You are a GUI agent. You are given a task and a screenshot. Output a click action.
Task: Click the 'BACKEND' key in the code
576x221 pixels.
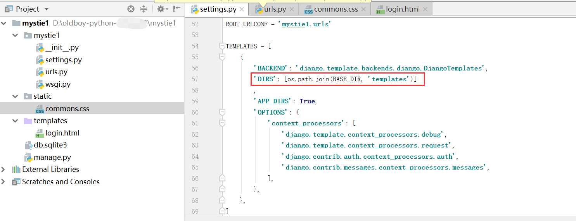click(271, 68)
